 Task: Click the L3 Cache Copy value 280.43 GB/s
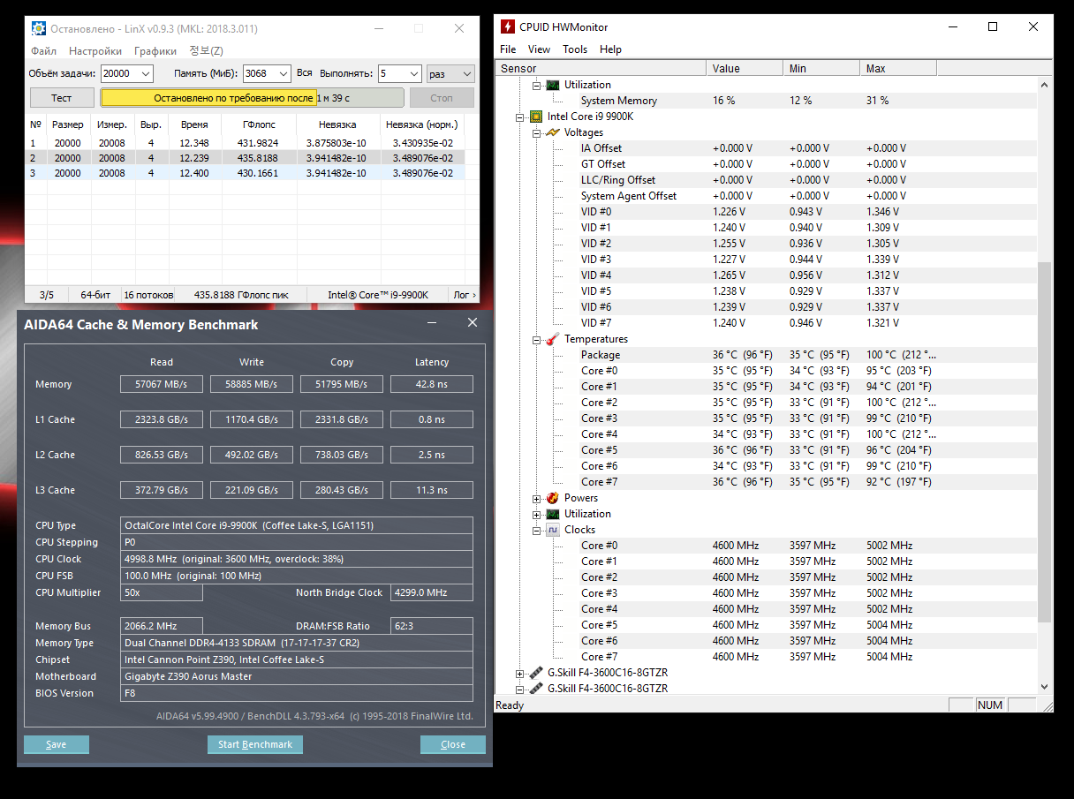pyautogui.click(x=342, y=490)
